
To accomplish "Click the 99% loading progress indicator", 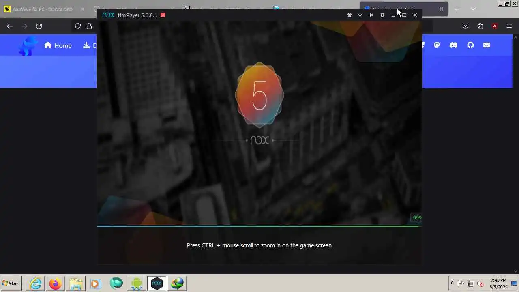I will pyautogui.click(x=417, y=218).
